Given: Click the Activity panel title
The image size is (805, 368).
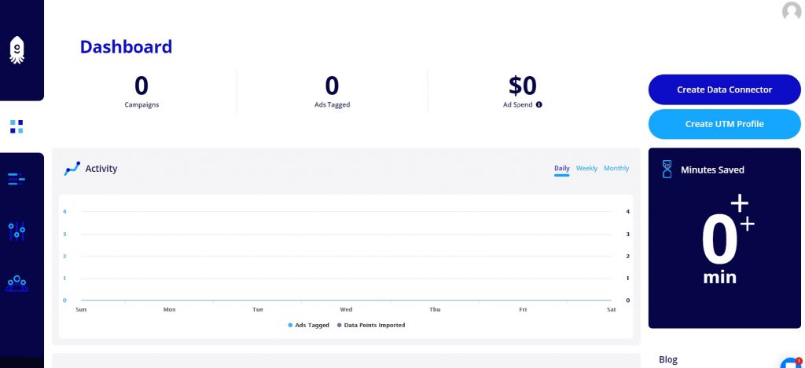Looking at the screenshot, I should coord(101,169).
